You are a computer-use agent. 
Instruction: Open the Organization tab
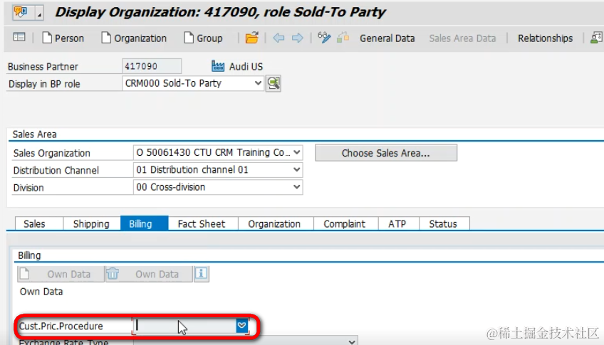click(276, 224)
